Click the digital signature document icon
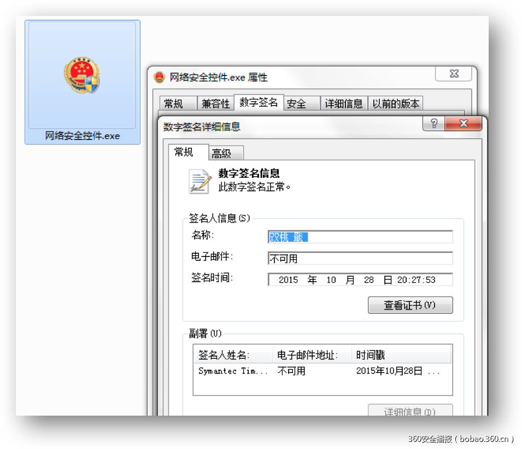This screenshot has height=449, width=522. click(198, 180)
